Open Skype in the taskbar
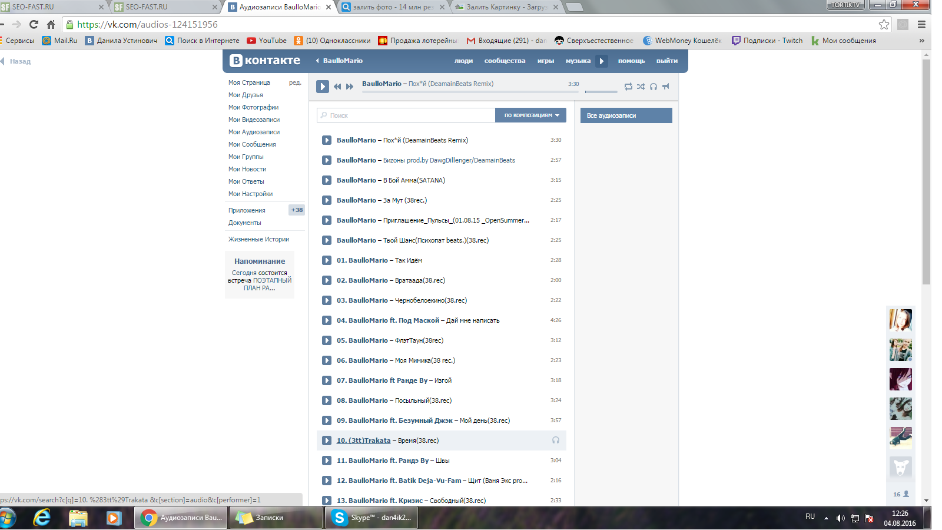942x530 pixels. coord(372,518)
